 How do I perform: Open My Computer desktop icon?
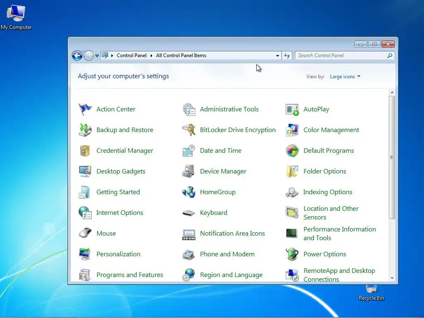pyautogui.click(x=16, y=17)
